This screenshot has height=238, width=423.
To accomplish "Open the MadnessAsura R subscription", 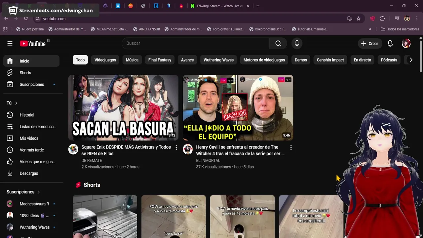I will click(31, 204).
